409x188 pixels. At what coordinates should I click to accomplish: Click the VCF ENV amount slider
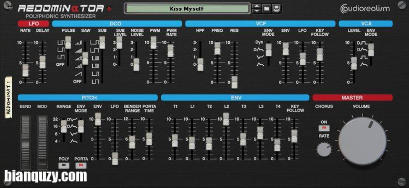pos(286,49)
